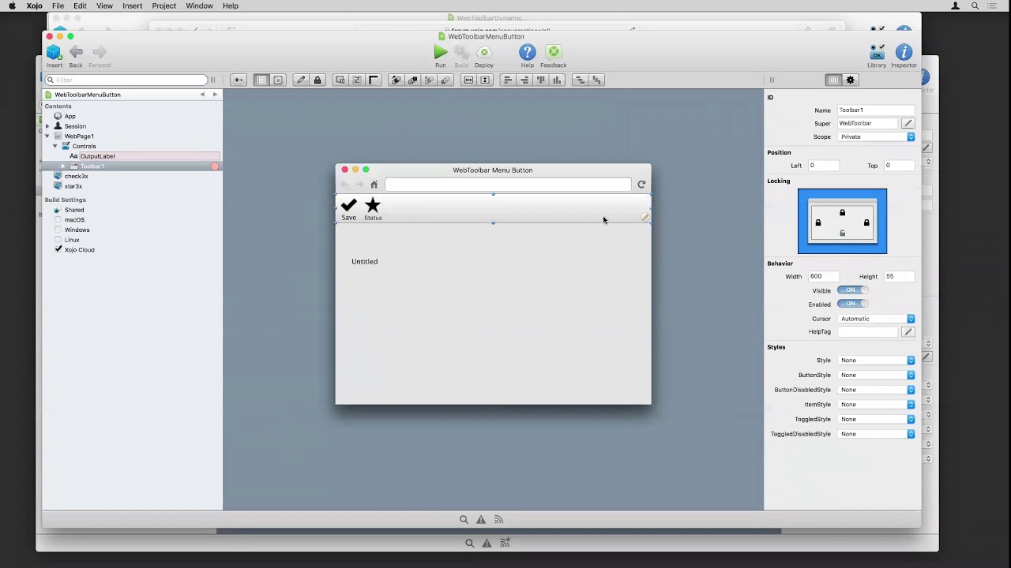Open the Window menu
This screenshot has height=568, width=1011.
click(x=199, y=6)
